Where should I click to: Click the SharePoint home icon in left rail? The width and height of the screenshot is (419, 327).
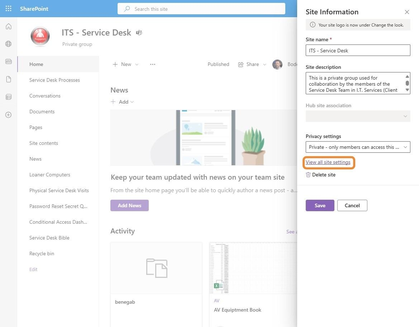pos(9,26)
